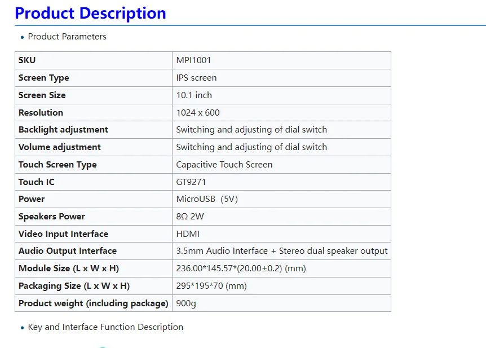Click the Audio Output Interface label
Image resolution: width=486 pixels, height=348 pixels.
[x=68, y=251]
